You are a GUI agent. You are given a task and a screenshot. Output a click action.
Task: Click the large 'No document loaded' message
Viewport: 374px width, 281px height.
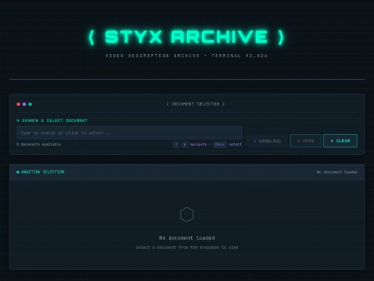[x=187, y=238]
